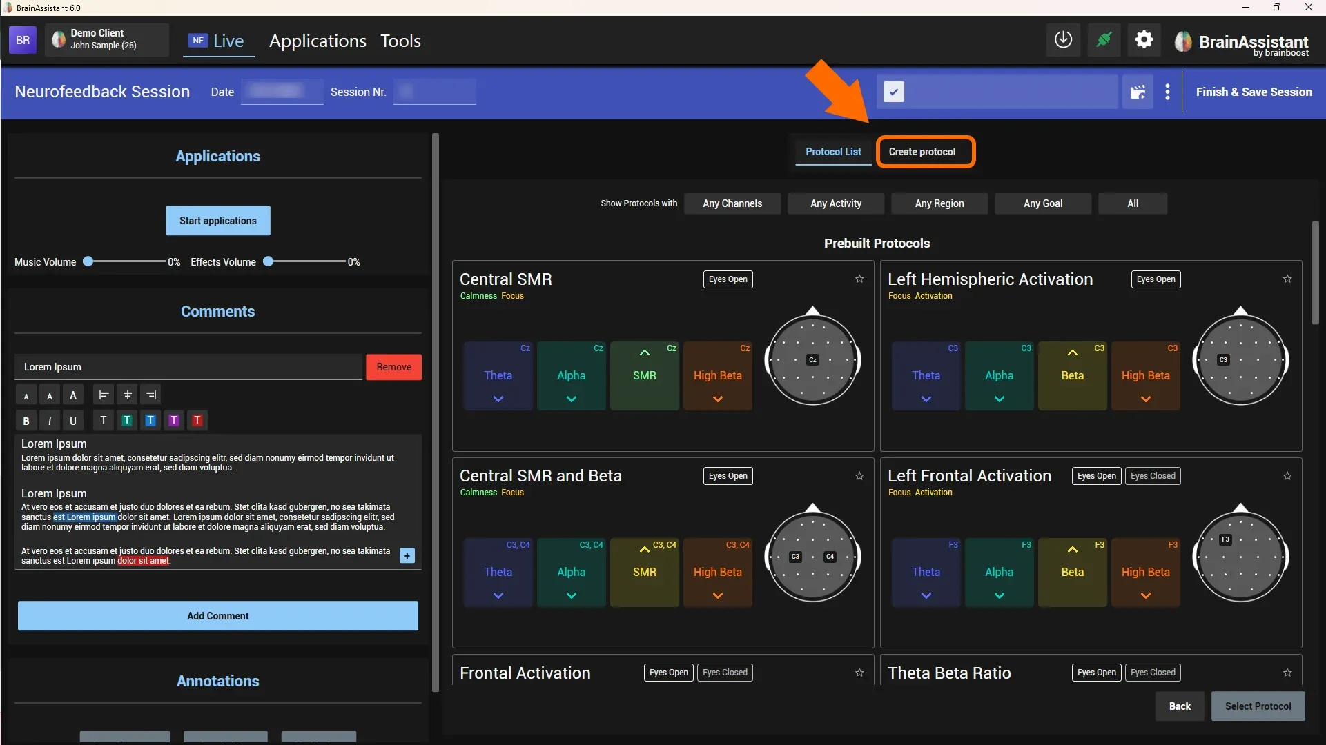Star the Left Frontal Activation protocol
Screen dimensions: 1326x745
[x=1287, y=476]
